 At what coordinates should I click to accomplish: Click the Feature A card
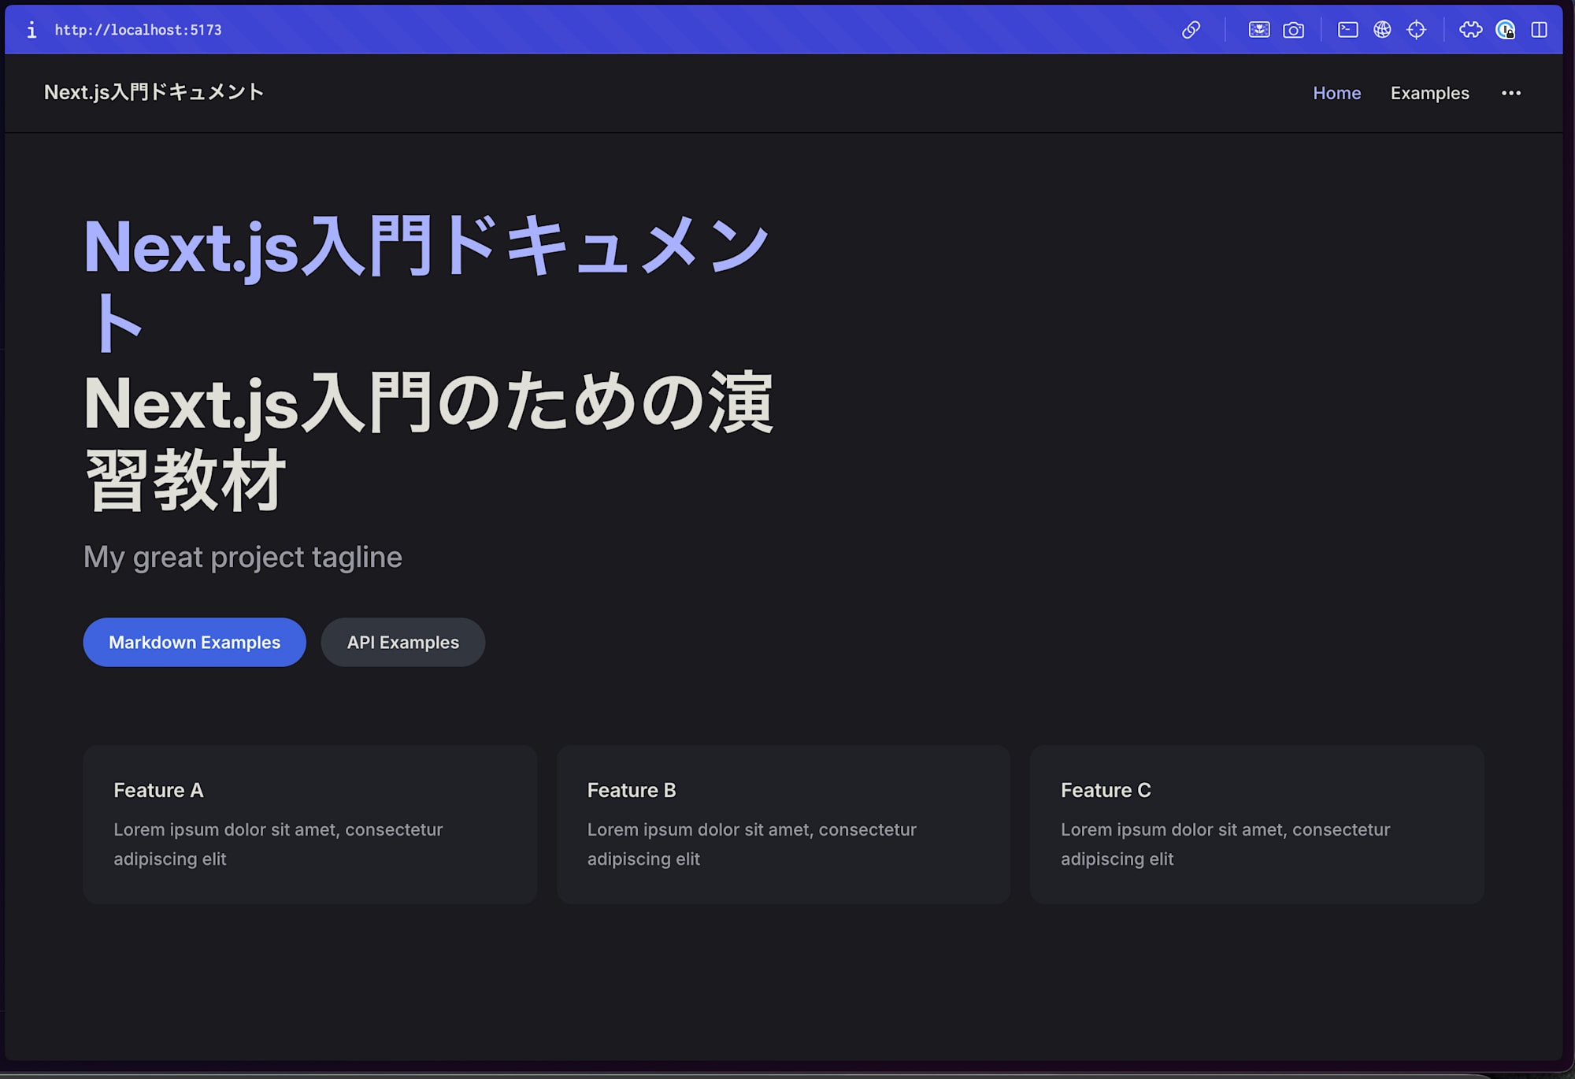(x=309, y=824)
